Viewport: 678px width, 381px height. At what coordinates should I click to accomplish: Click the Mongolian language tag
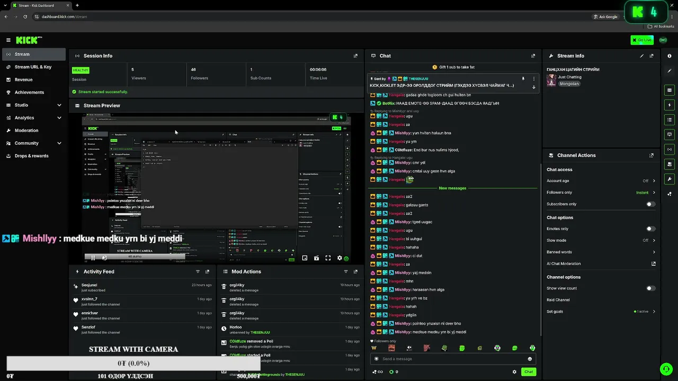(569, 84)
